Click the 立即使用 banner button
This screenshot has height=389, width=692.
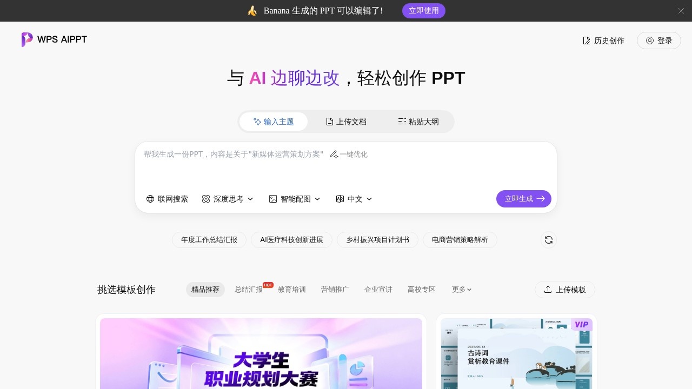tap(424, 10)
